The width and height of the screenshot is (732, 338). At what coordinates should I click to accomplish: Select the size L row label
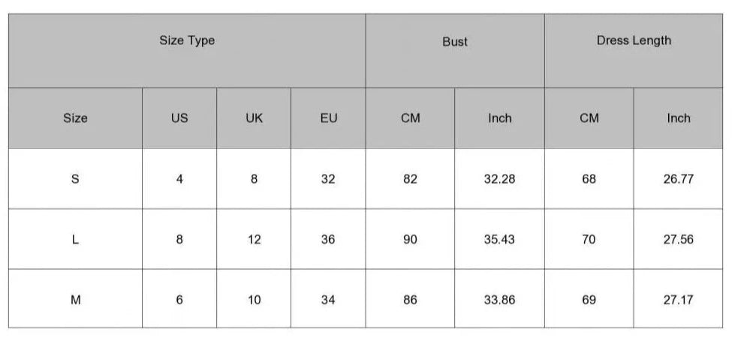[x=75, y=240]
